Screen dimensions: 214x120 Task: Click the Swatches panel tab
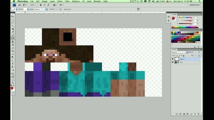pos(175,30)
